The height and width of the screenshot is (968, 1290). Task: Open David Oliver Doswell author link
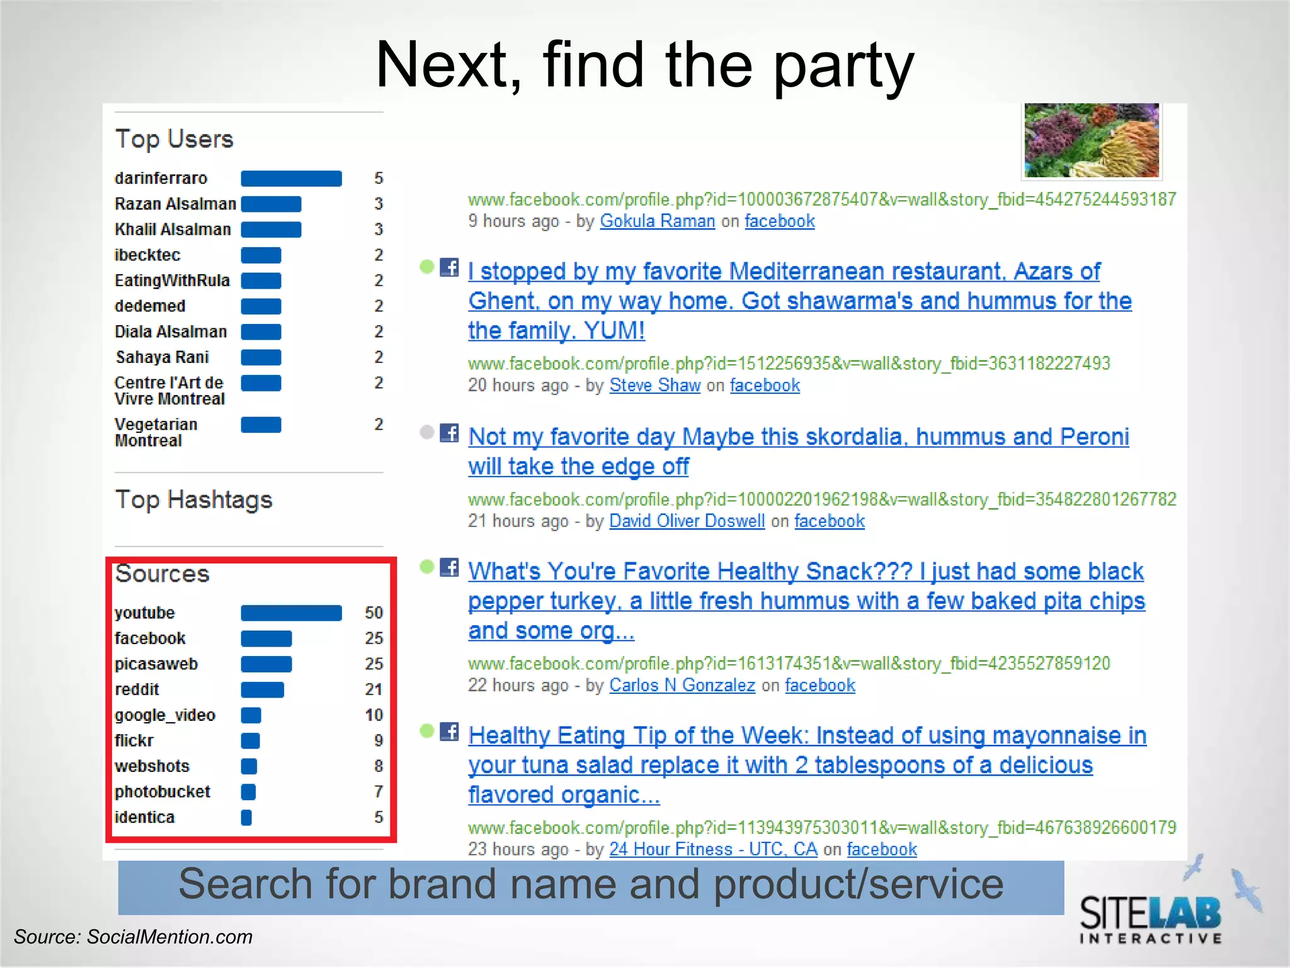[x=687, y=521]
